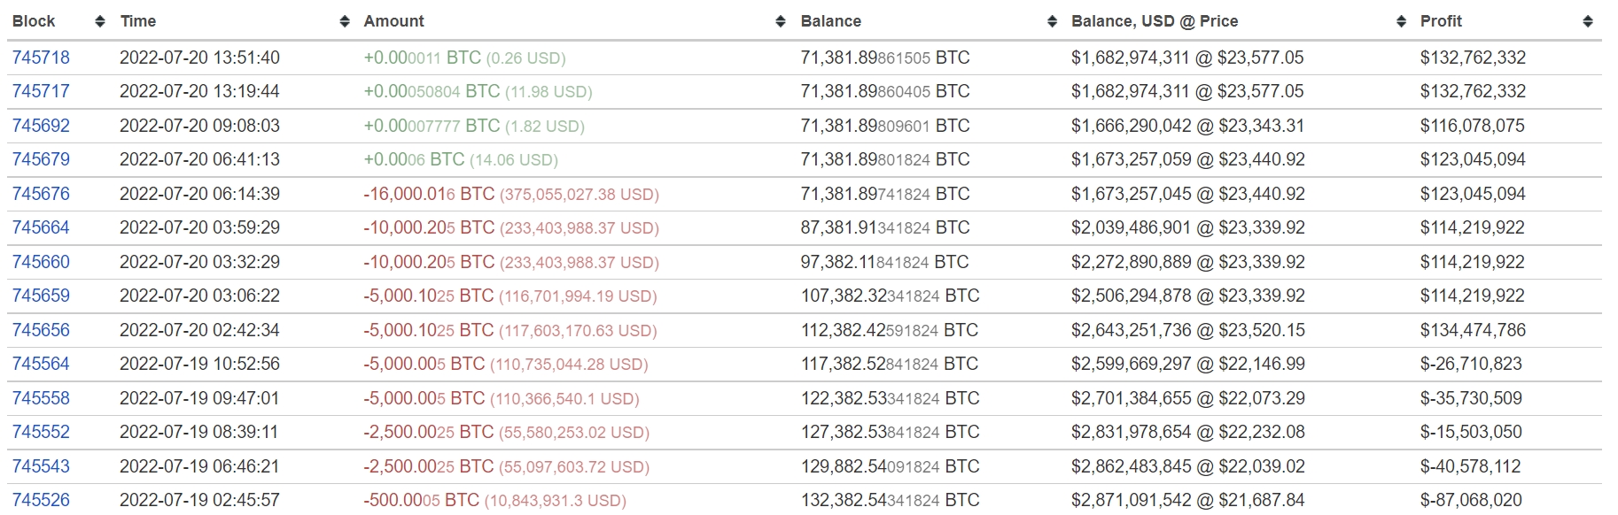Click the Balance USD @ Price sort arrows
The height and width of the screenshot is (515, 1618).
click(1401, 21)
